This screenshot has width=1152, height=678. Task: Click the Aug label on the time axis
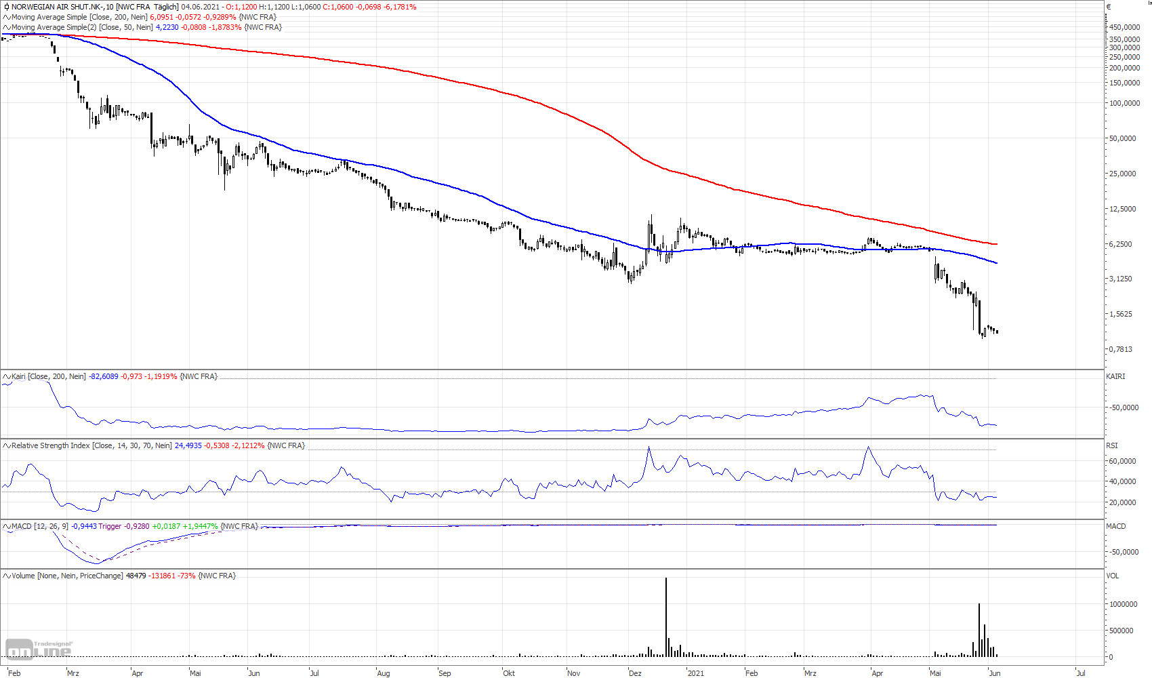pos(384,673)
